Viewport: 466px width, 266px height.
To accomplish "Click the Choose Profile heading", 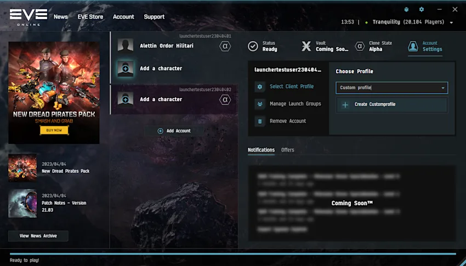I will 354,72.
